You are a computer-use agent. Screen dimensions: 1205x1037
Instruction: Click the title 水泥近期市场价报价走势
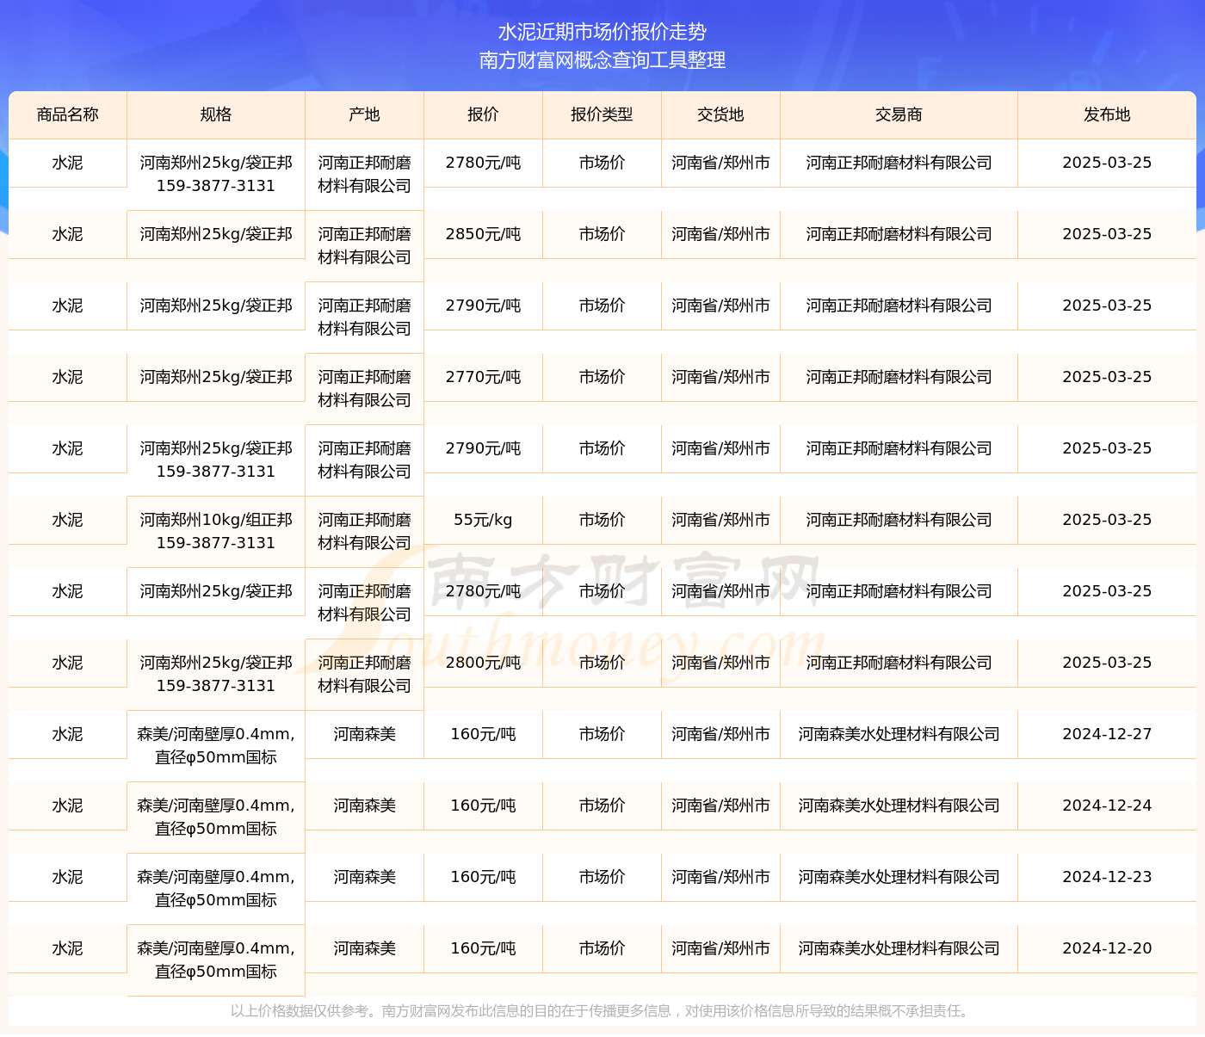(602, 32)
